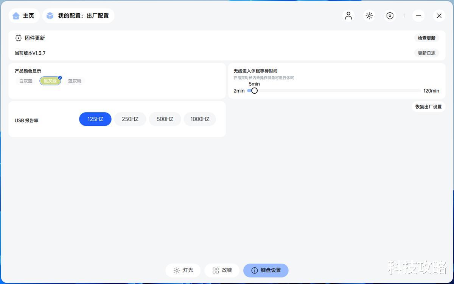Click 恢复出厂设置 restore factory button
Image resolution: width=454 pixels, height=284 pixels.
[x=428, y=107]
